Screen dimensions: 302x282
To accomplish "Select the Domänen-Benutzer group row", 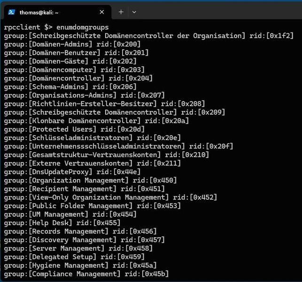I will [76, 53].
